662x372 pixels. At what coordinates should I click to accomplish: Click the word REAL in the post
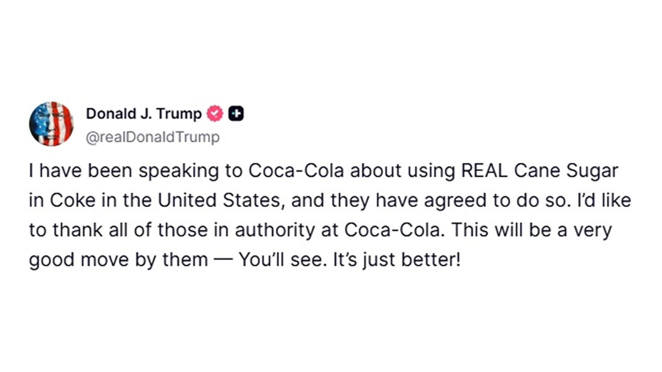[x=484, y=170]
